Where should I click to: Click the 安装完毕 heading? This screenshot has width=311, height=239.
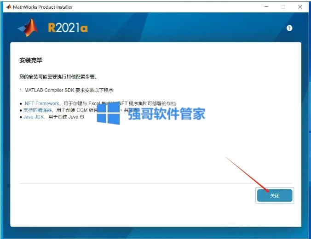[x=31, y=60]
